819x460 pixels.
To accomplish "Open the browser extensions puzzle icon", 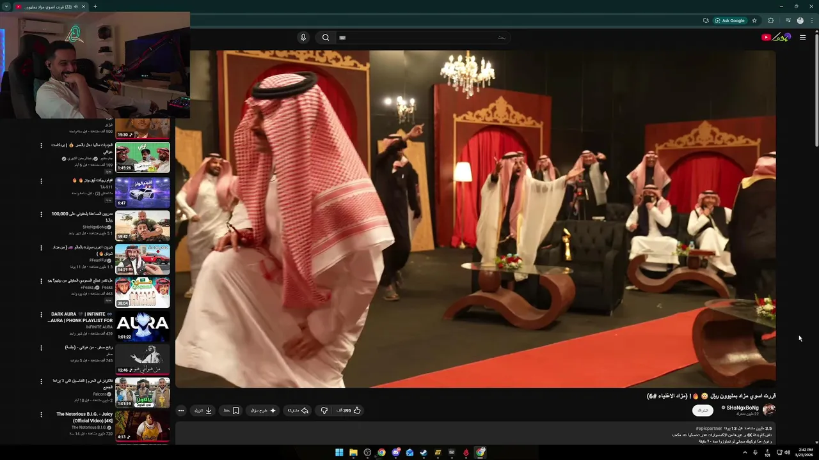I will pos(770,20).
